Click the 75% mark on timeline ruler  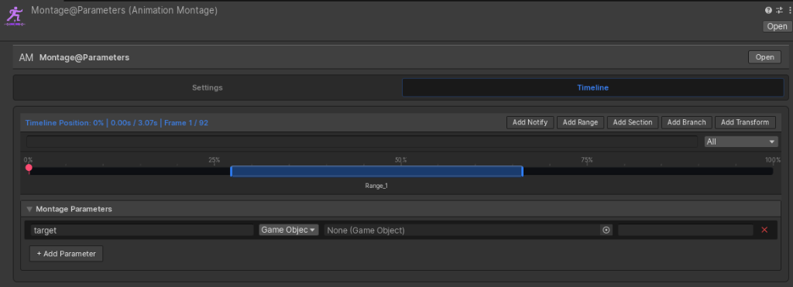(x=587, y=160)
